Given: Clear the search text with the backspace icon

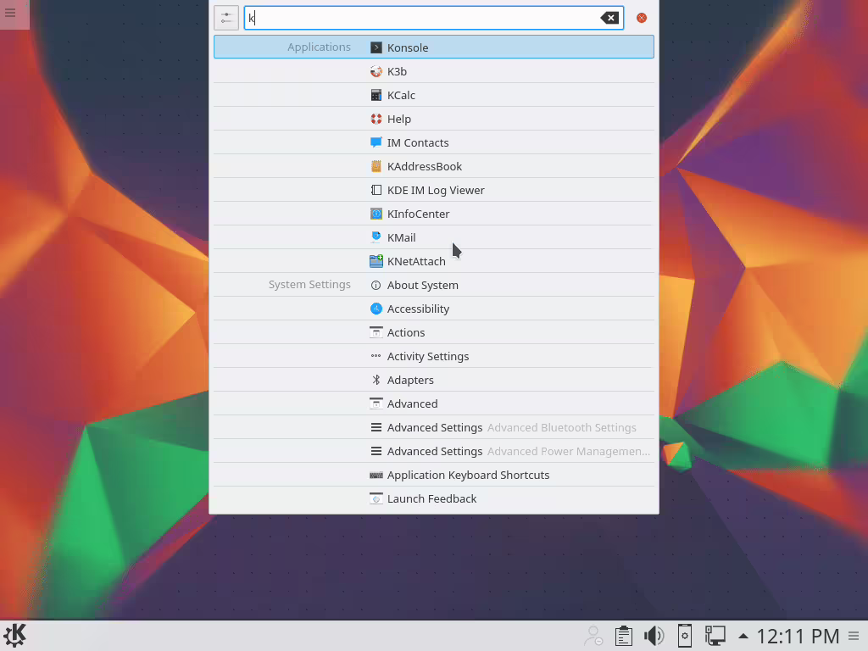Looking at the screenshot, I should point(609,18).
